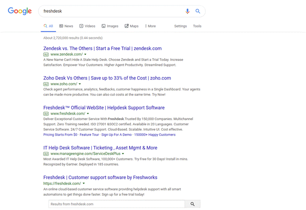Open the dropdown arrow next to manageengine.com/ServiceDeskPlus
The width and height of the screenshot is (306, 210).
pyautogui.click(x=123, y=154)
